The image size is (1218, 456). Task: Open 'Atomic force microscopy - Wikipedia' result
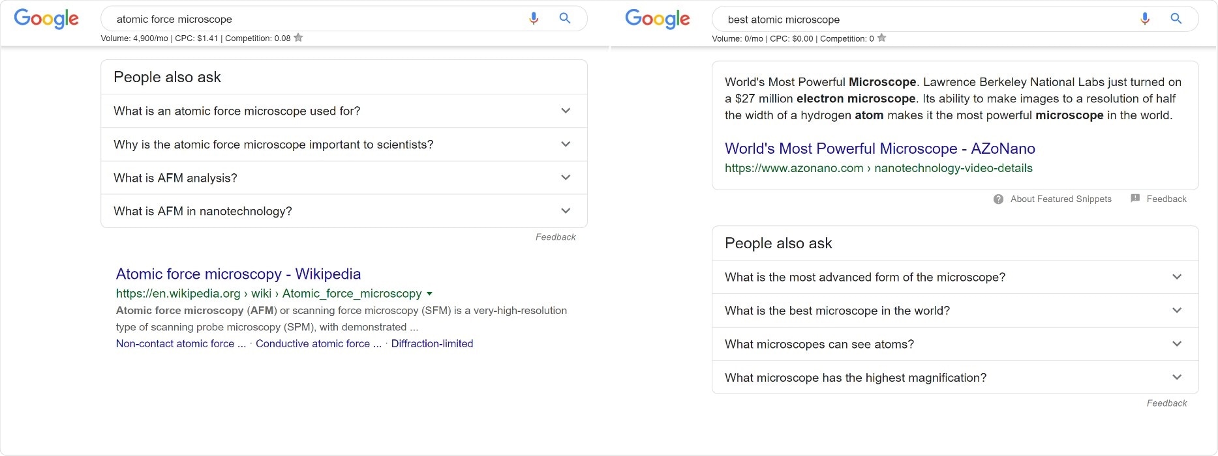(238, 274)
